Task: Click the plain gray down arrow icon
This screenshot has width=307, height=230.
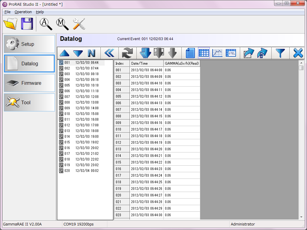Action: pyautogui.click(x=172, y=53)
